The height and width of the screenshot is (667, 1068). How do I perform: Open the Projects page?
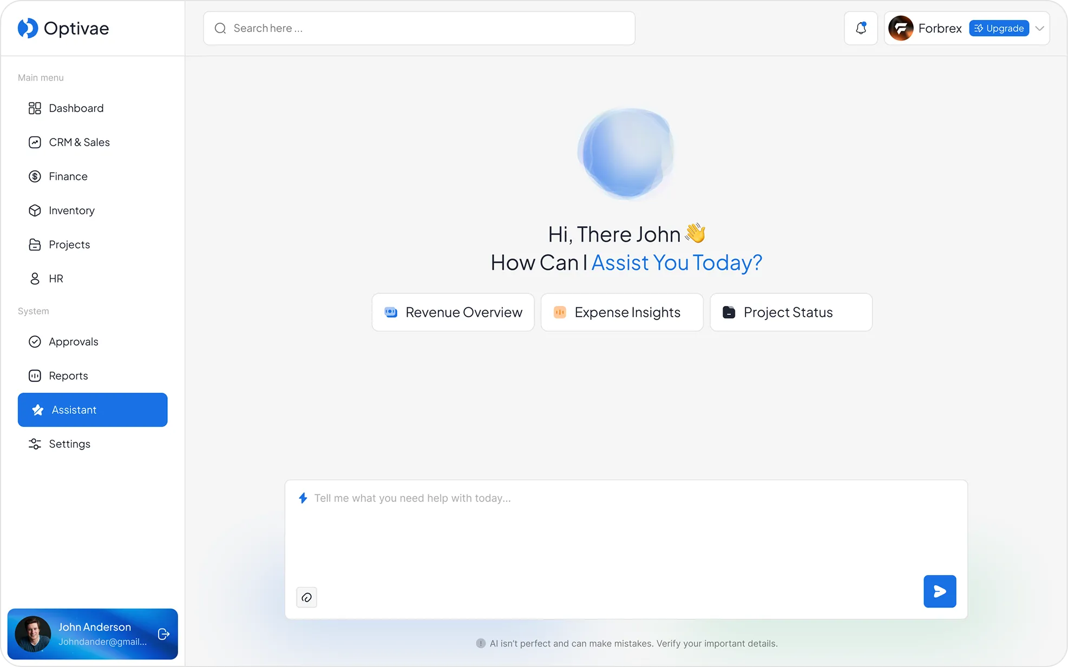tap(93, 245)
